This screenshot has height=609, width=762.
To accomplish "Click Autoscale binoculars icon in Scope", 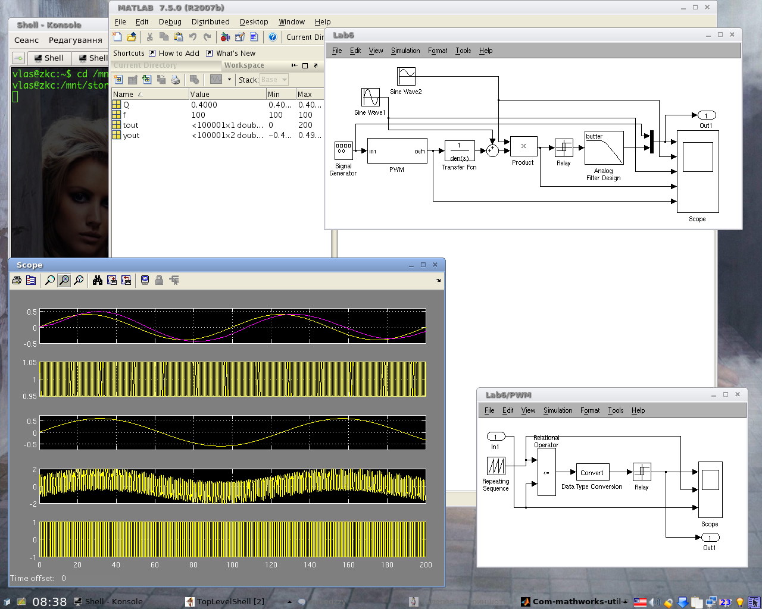I will 98,280.
